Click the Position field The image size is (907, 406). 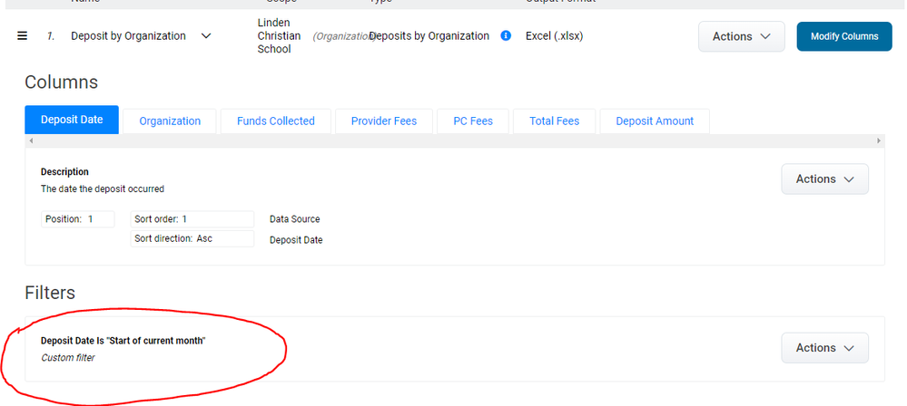click(x=78, y=219)
